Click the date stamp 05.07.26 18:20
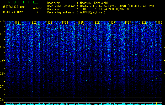The width and height of the screenshot is (165, 105). point(13,12)
